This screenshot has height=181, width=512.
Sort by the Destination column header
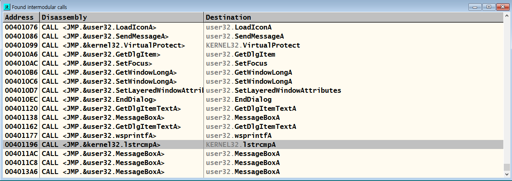pyautogui.click(x=354, y=17)
